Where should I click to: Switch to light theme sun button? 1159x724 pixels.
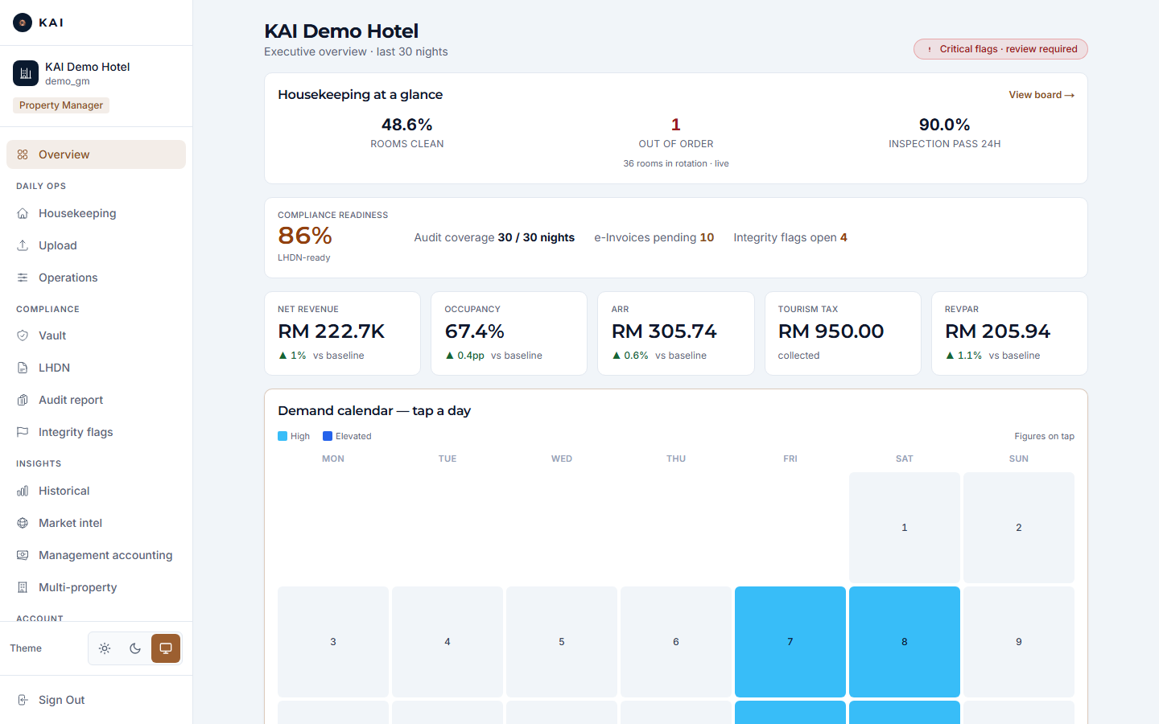(105, 648)
